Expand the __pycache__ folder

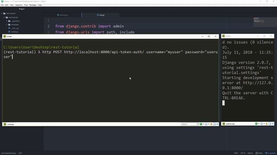pos(7,21)
